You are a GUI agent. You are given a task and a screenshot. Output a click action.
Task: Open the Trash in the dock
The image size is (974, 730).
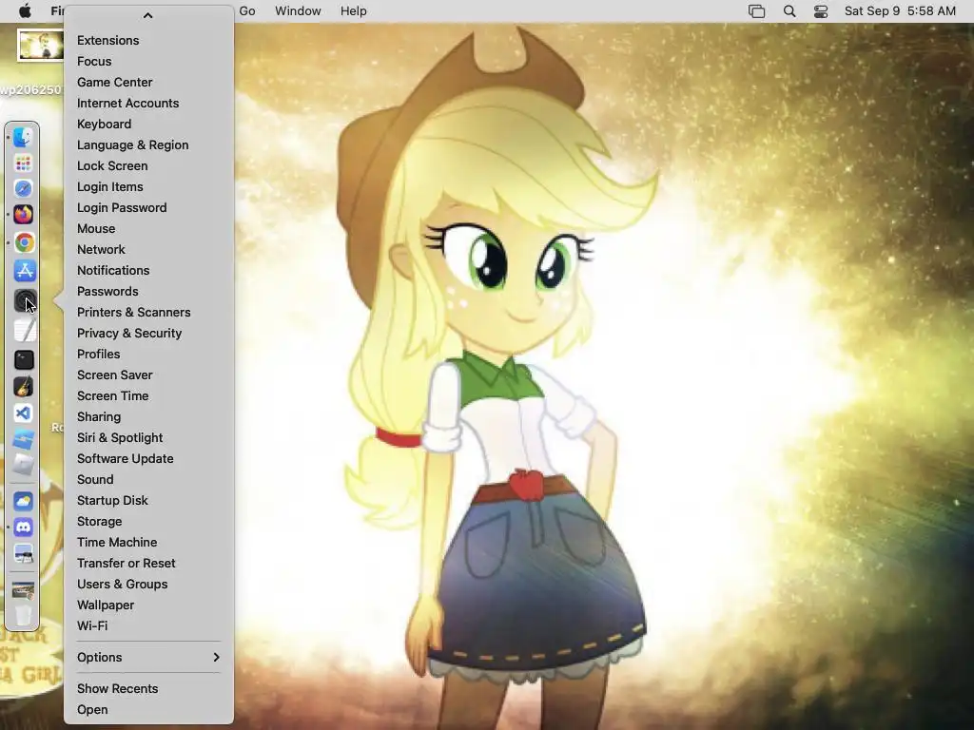(23, 616)
